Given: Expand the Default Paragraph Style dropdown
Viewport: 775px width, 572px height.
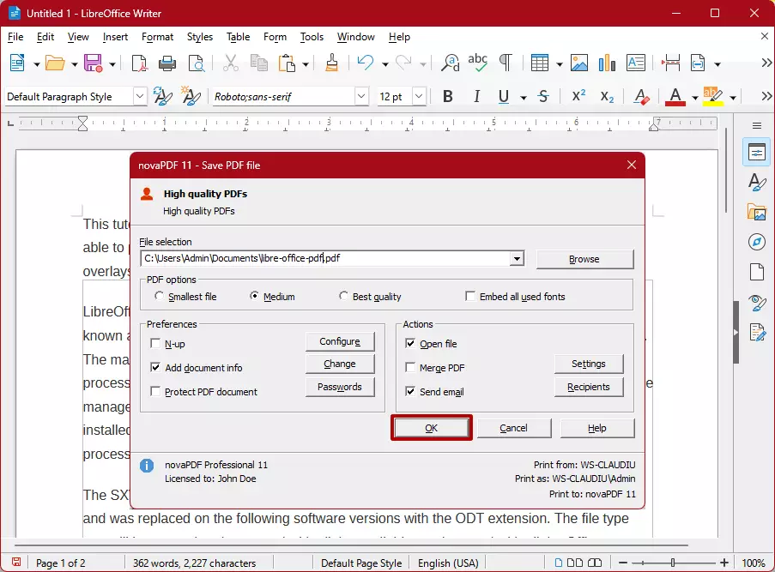Looking at the screenshot, I should (140, 97).
